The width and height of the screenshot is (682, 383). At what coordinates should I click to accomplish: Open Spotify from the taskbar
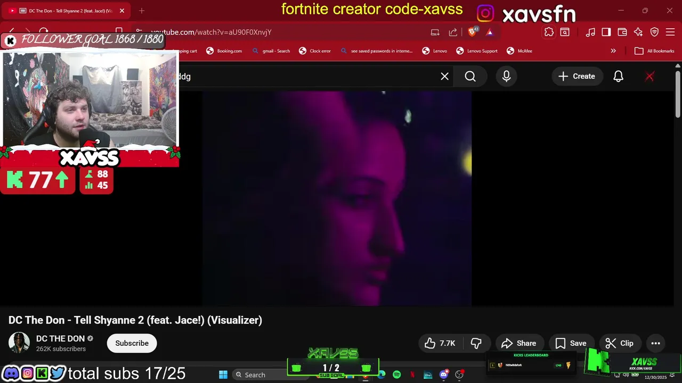point(397,374)
